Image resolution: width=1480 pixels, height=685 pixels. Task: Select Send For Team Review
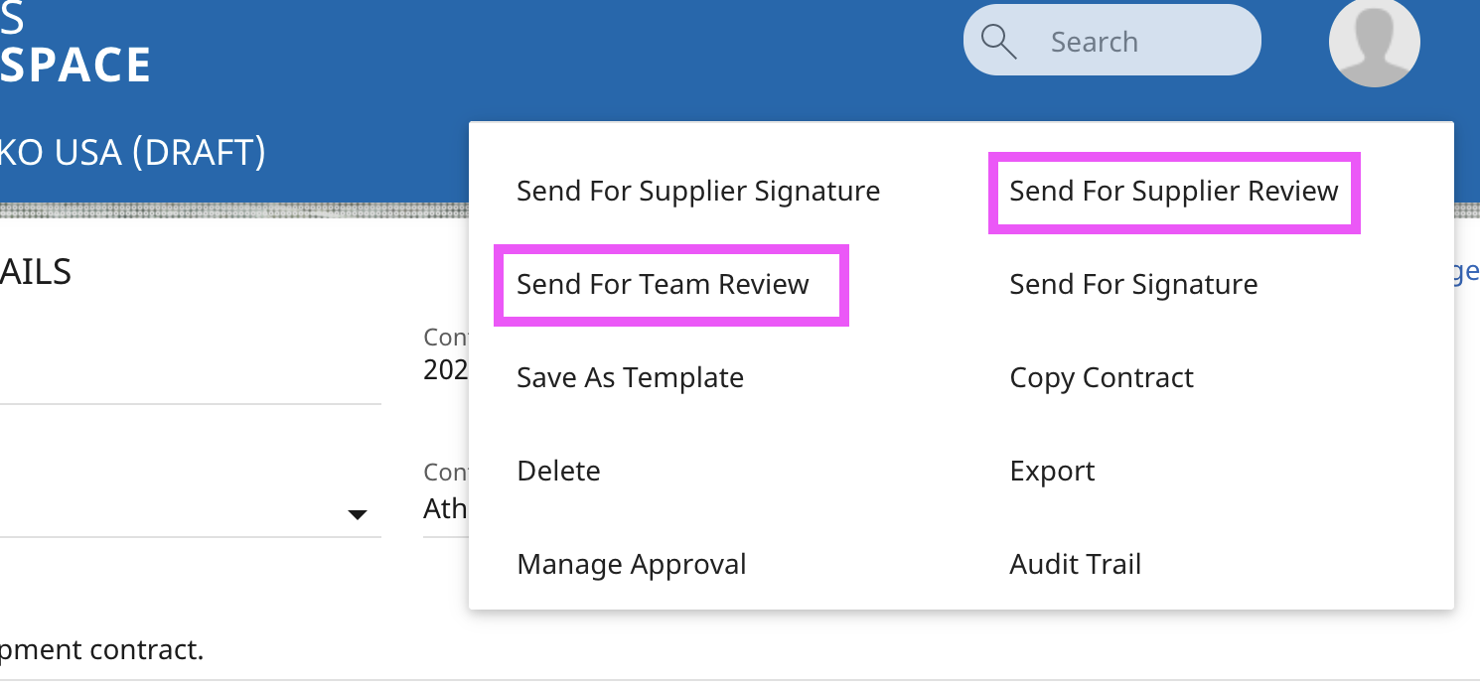pos(663,284)
